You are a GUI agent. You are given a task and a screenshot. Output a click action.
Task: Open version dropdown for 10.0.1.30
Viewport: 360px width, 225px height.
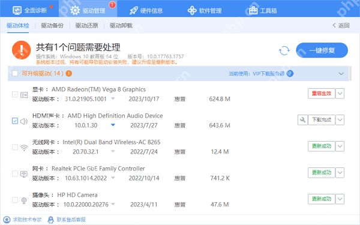pyautogui.click(x=113, y=125)
